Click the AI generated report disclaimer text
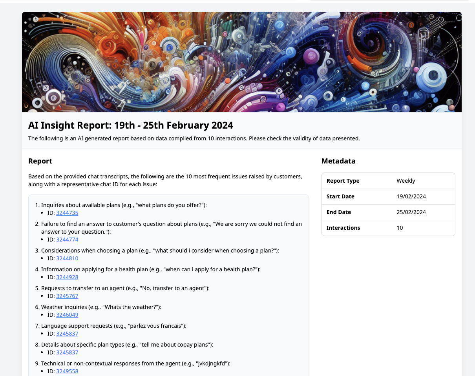Viewport: 475px width, 376px height. point(194,138)
